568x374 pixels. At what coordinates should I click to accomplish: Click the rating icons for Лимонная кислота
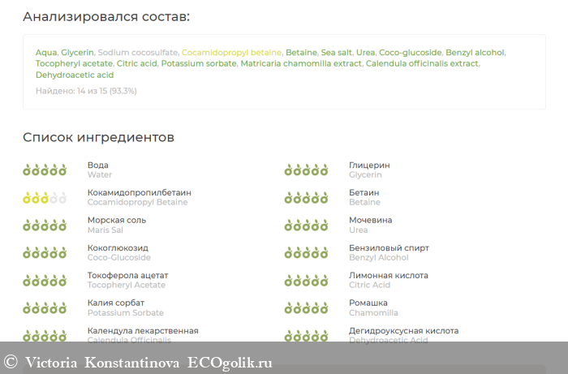[x=306, y=280]
